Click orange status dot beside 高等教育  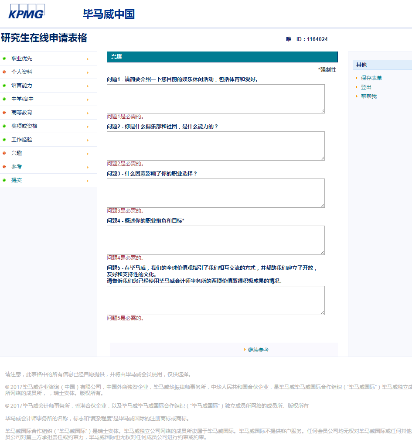(4, 113)
